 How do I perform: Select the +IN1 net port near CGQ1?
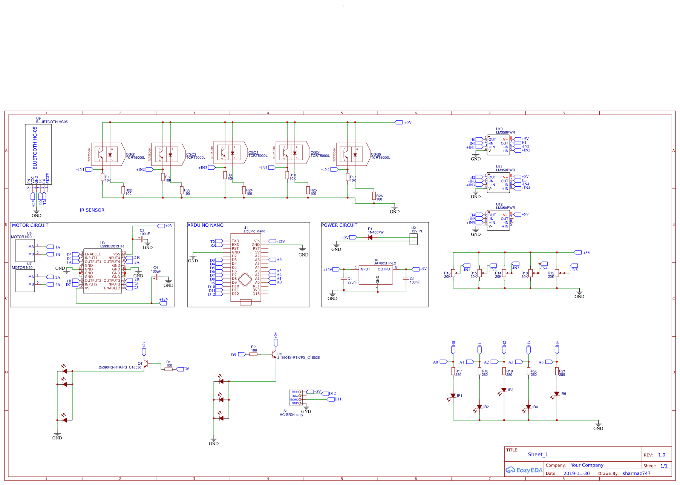[89, 169]
